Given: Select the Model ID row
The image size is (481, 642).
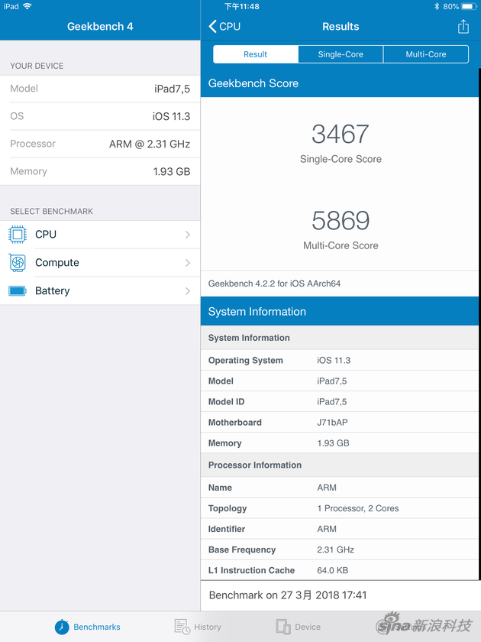Looking at the screenshot, I should pyautogui.click(x=340, y=402).
